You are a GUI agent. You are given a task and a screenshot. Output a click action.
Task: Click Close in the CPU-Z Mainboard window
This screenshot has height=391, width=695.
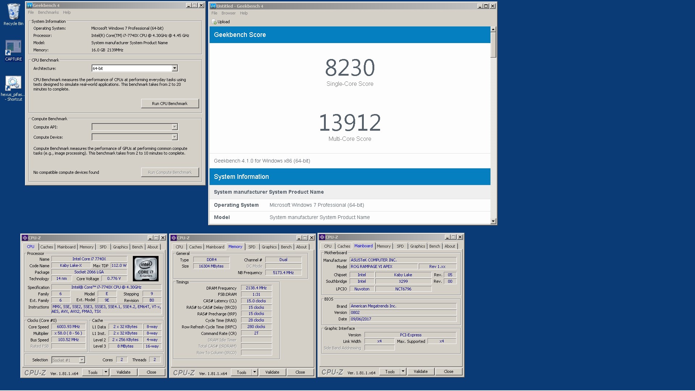click(x=448, y=371)
